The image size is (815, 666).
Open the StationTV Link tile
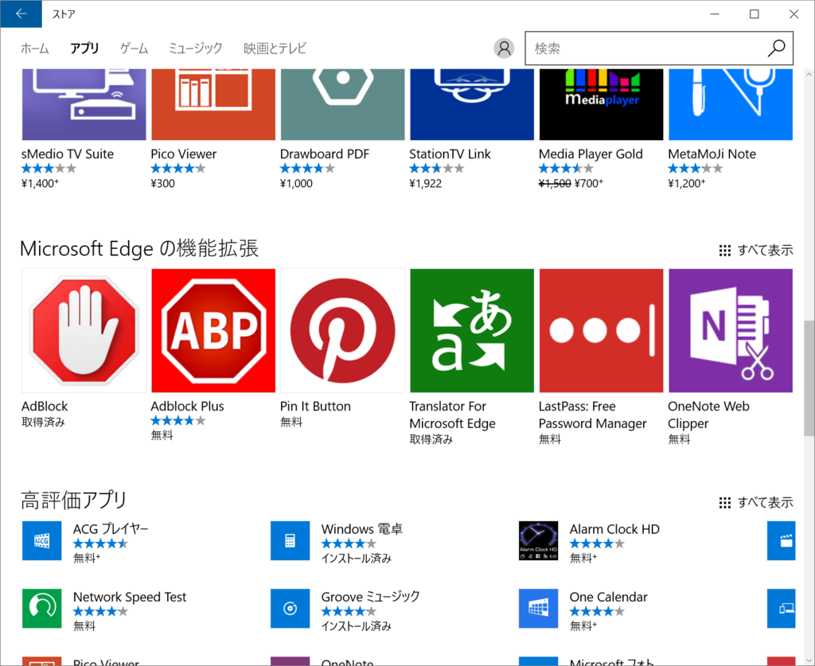click(x=472, y=104)
